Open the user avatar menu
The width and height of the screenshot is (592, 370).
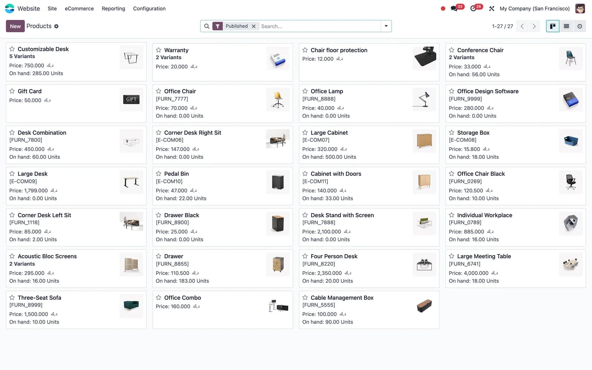(580, 9)
